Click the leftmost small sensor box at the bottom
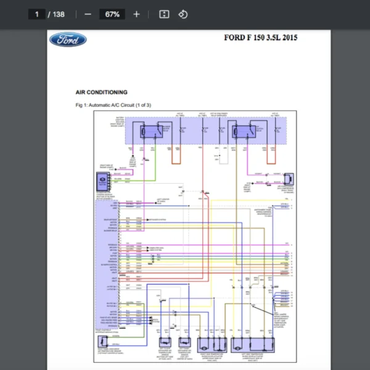The height and width of the screenshot is (370, 370). [166, 342]
